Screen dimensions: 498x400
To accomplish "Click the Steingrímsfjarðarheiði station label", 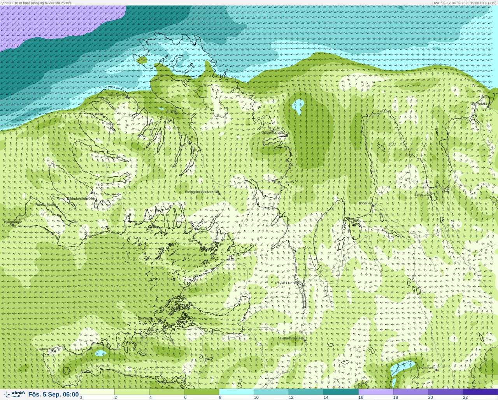I will pyautogui.click(x=202, y=192).
